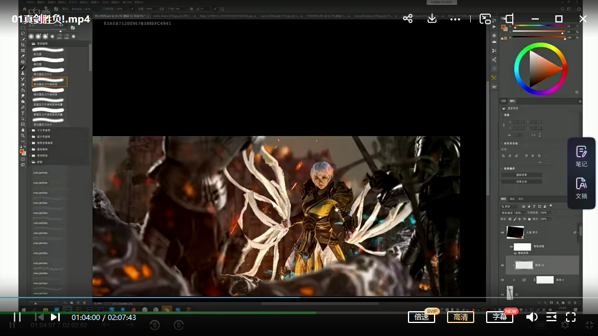
Task: Select the Eyedropper tool in Photoshop
Action: 23,56
